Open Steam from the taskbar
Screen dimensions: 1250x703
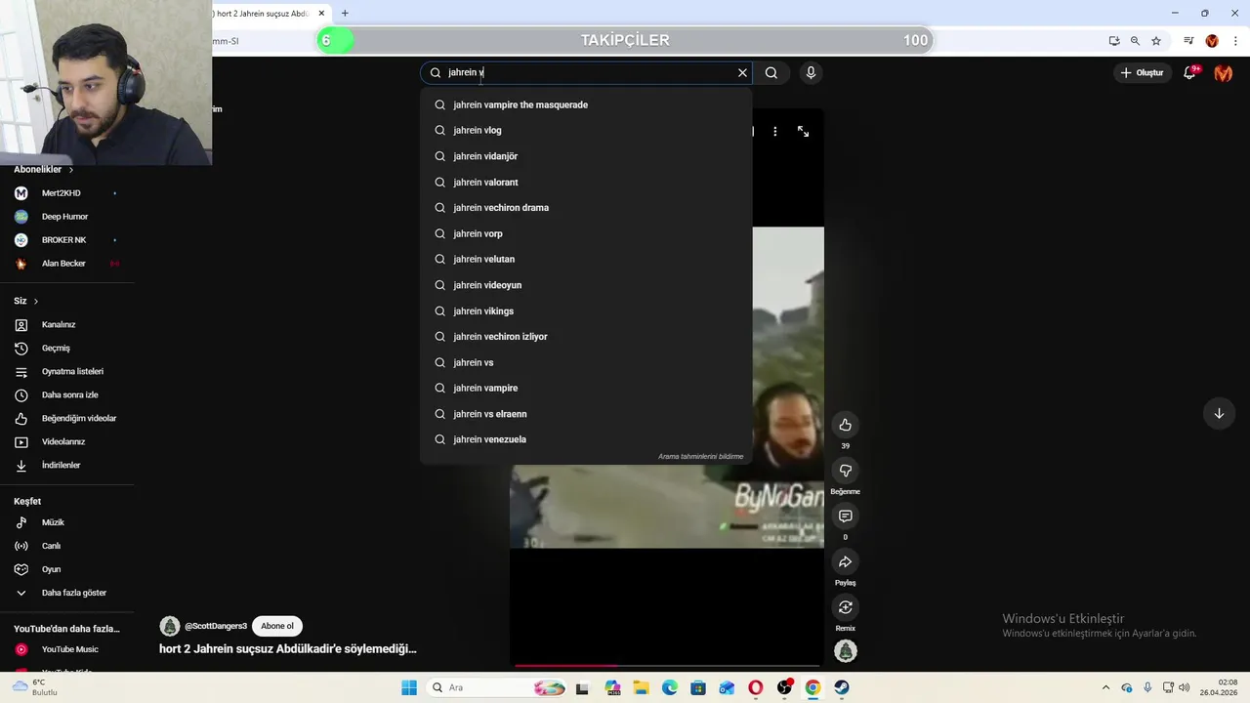(x=842, y=687)
